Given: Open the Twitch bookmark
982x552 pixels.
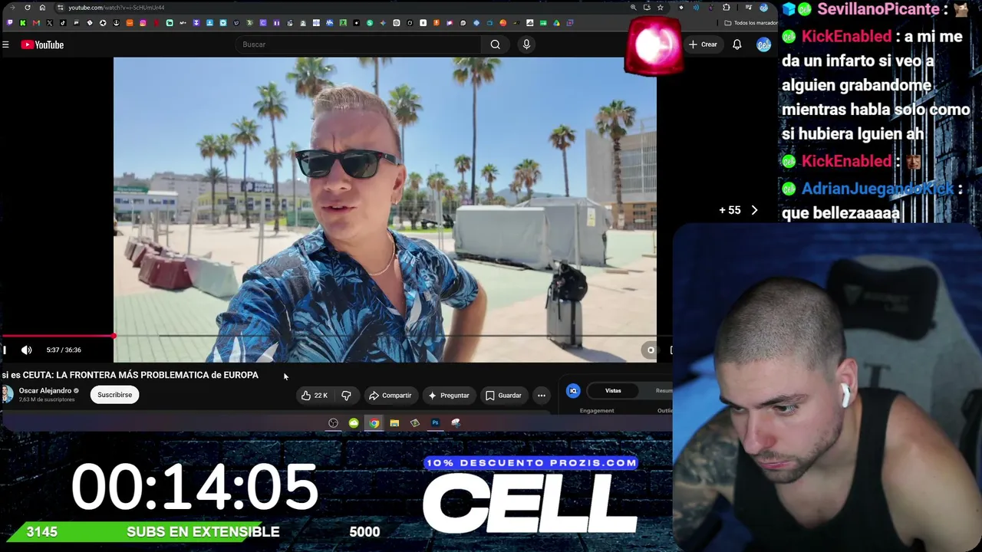Looking at the screenshot, I should pos(10,23).
